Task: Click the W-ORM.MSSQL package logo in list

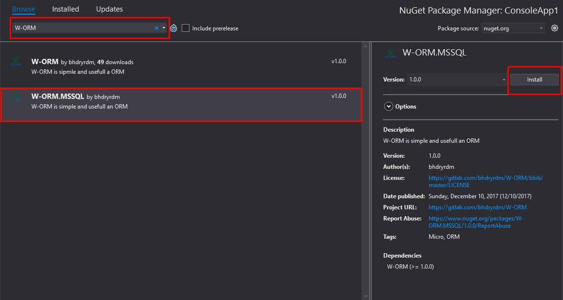Action: pos(16,96)
